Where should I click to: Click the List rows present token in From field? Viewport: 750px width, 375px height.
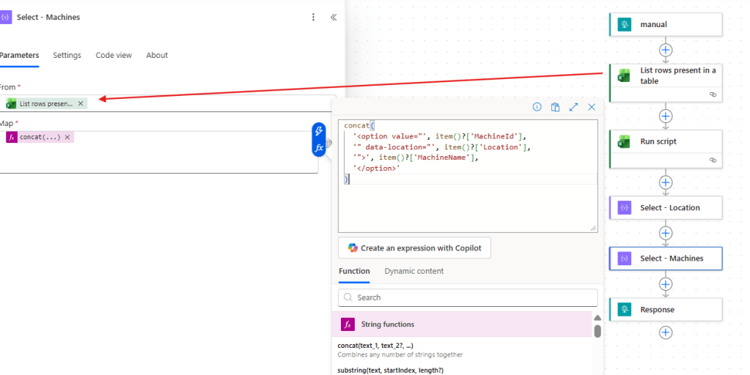(x=46, y=104)
